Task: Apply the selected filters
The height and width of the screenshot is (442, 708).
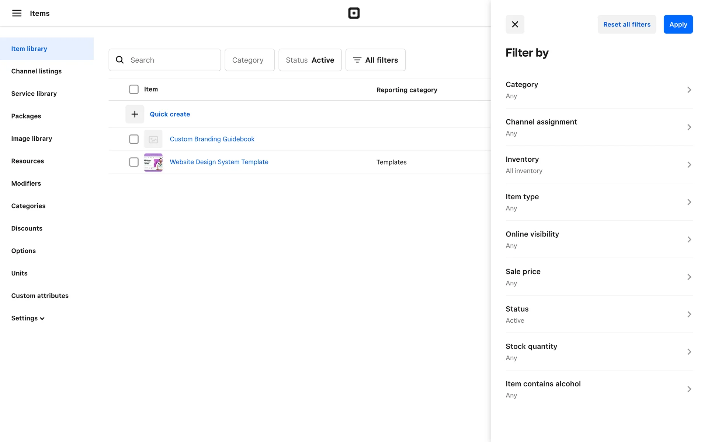Action: click(678, 24)
